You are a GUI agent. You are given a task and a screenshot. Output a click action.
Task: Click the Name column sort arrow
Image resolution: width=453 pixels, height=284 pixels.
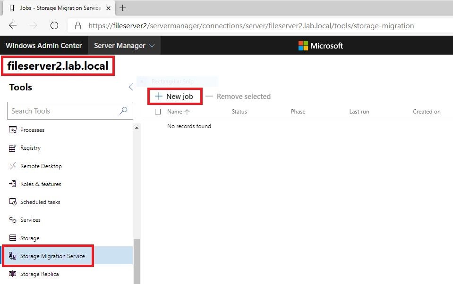point(187,112)
